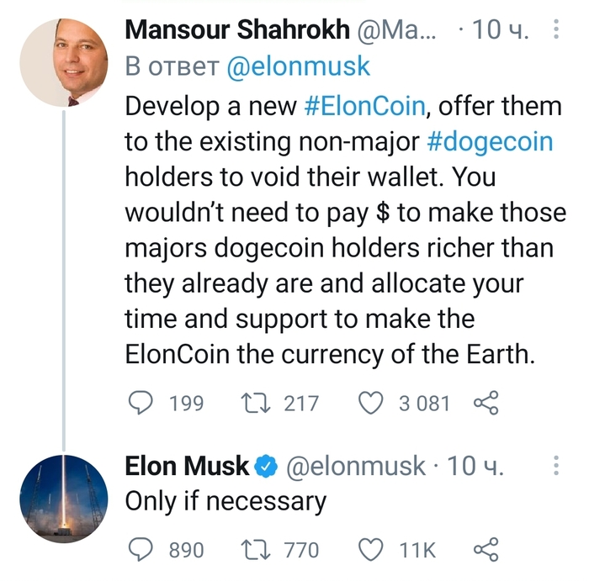The height and width of the screenshot is (581, 589).
Task: Open Elon Musk's profile by display name
Action: coord(187,466)
